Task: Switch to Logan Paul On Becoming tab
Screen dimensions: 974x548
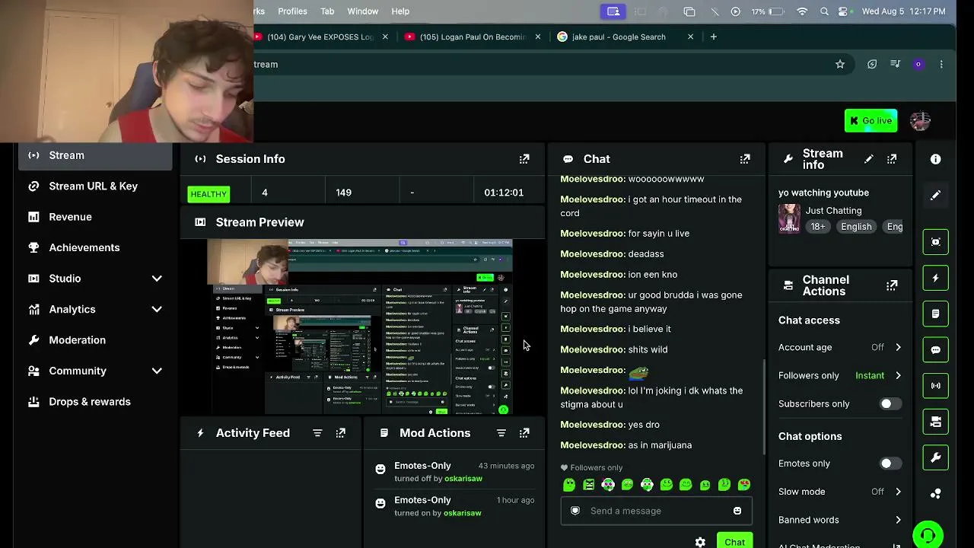Action: [473, 37]
